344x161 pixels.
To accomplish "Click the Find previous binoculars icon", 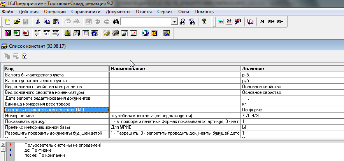I will [x=192, y=21].
